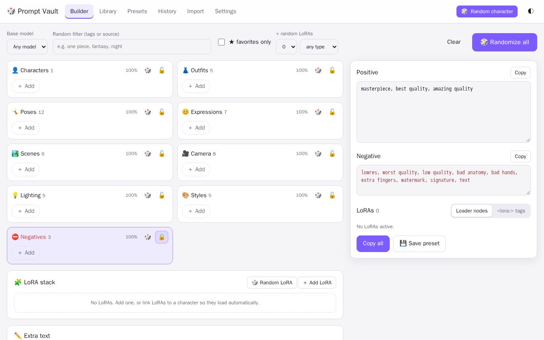
Task: Switch LoRA output to <lora:> tags
Action: [x=511, y=211]
